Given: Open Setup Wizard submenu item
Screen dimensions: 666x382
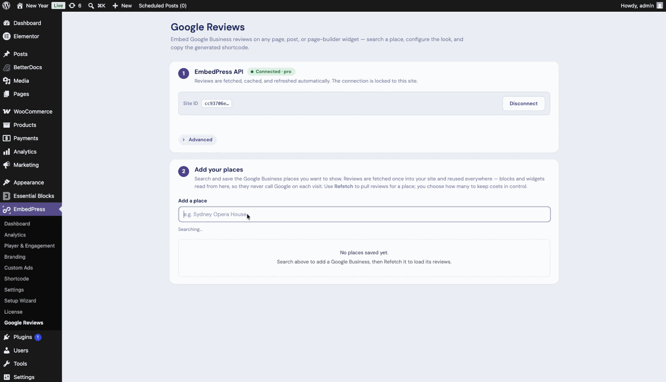Looking at the screenshot, I should pyautogui.click(x=20, y=301).
